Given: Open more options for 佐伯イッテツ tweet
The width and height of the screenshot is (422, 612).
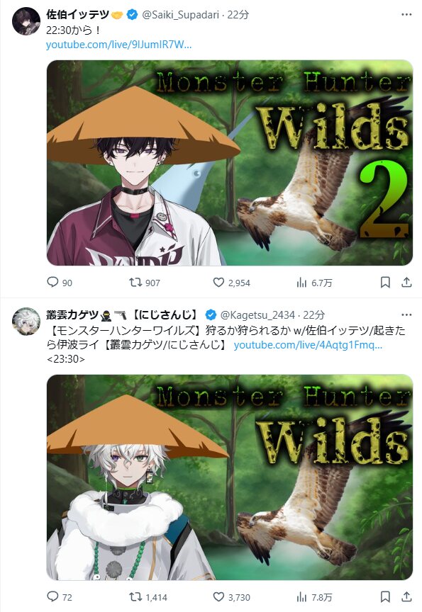Looking at the screenshot, I should pyautogui.click(x=406, y=14).
